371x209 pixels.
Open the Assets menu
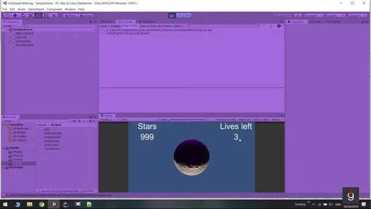pos(21,9)
